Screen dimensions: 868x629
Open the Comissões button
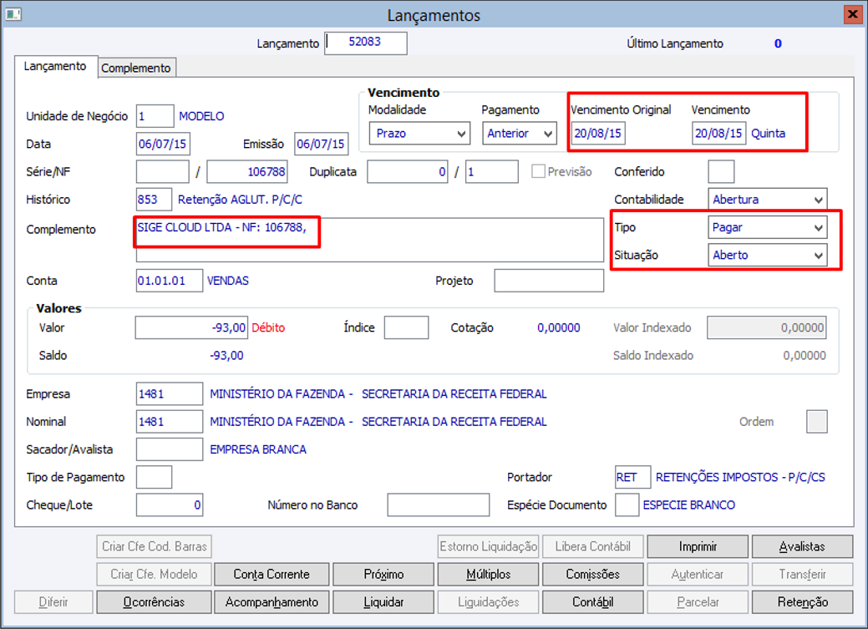pos(593,574)
